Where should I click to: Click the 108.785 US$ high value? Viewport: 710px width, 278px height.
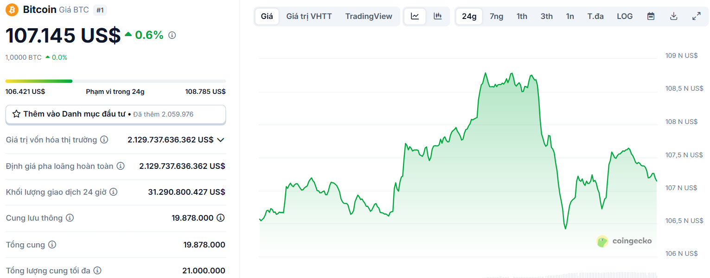205,92
